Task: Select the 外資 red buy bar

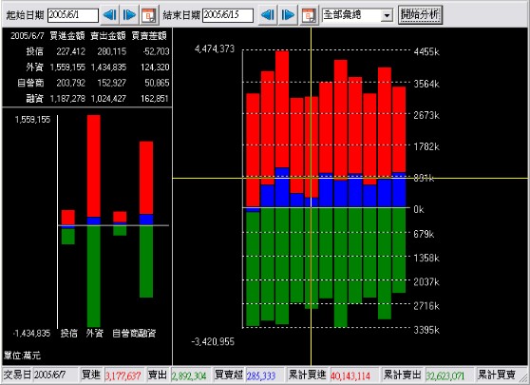Action: point(94,165)
